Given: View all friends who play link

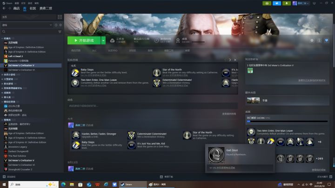Looking at the screenshot, I should pyautogui.click(x=312, y=81).
